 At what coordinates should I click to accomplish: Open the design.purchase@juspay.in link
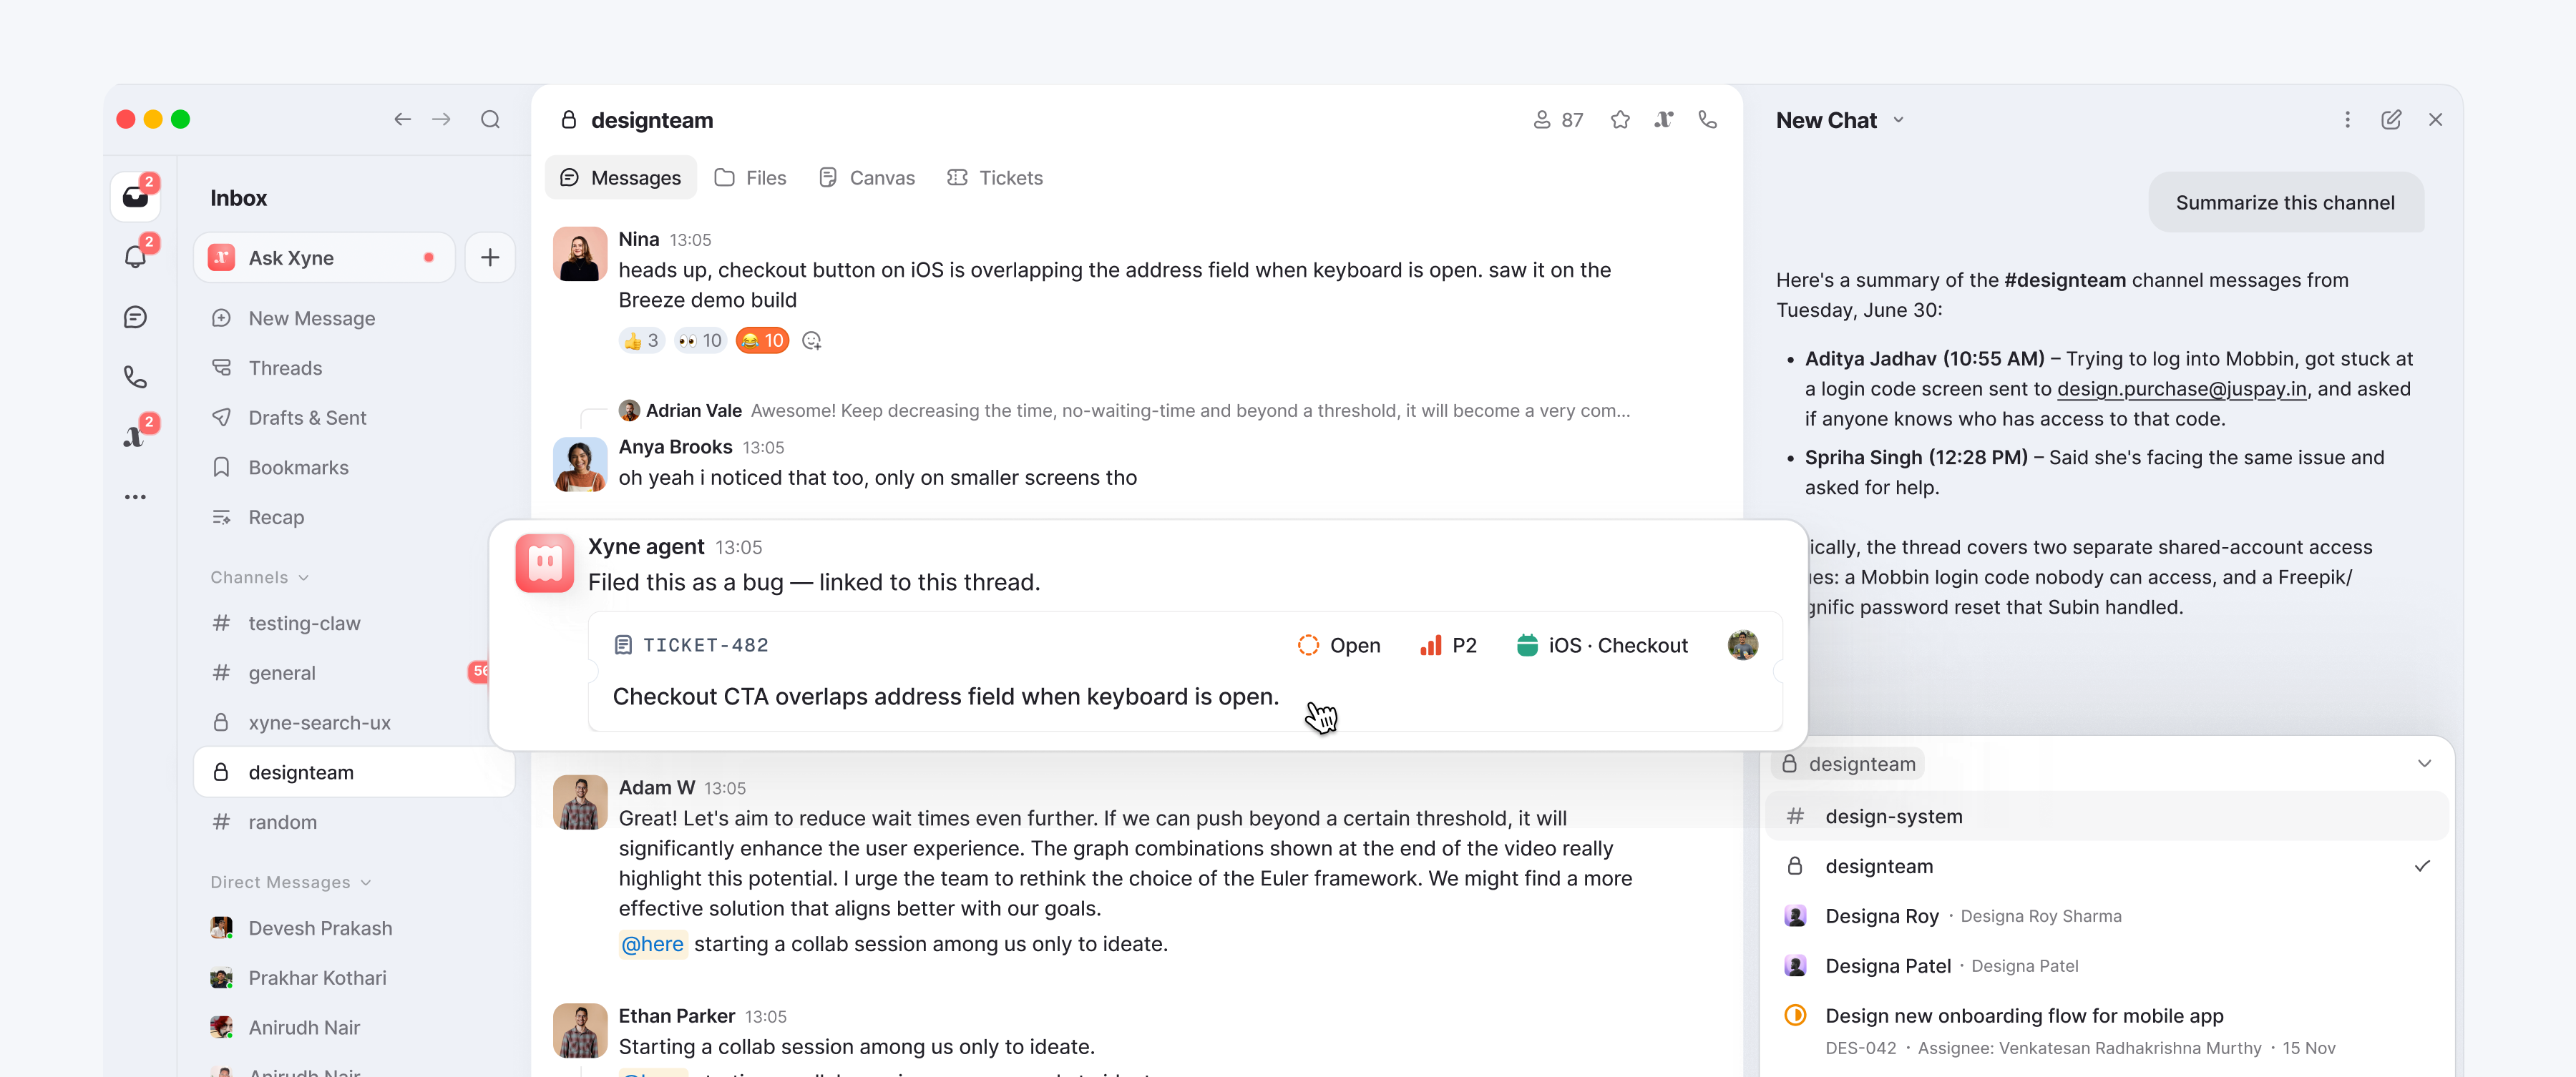click(x=2182, y=388)
